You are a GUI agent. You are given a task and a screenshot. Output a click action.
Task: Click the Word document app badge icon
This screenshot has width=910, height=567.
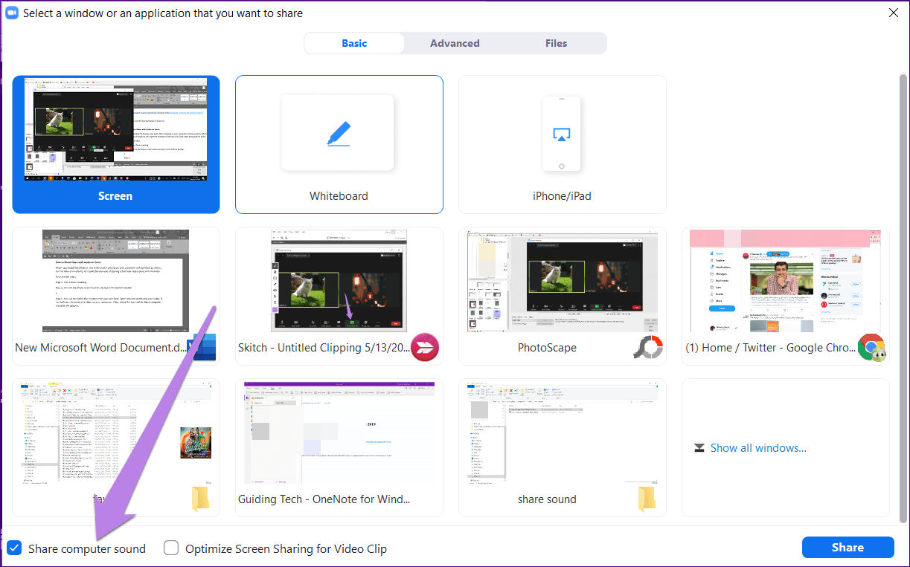pos(202,348)
